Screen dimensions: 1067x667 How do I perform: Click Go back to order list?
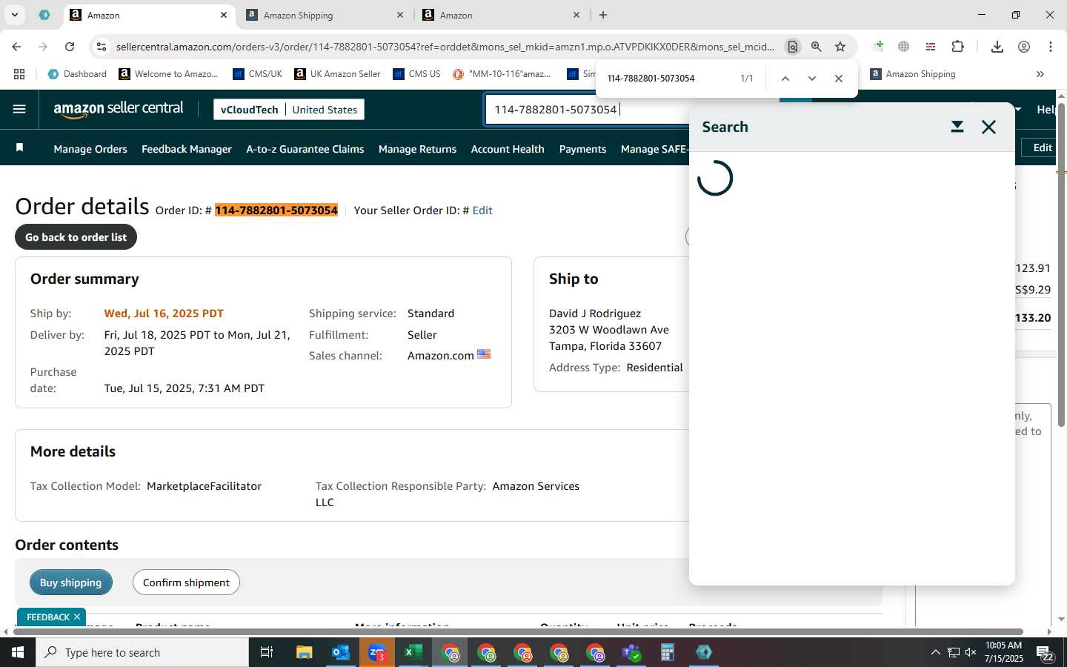point(76,237)
